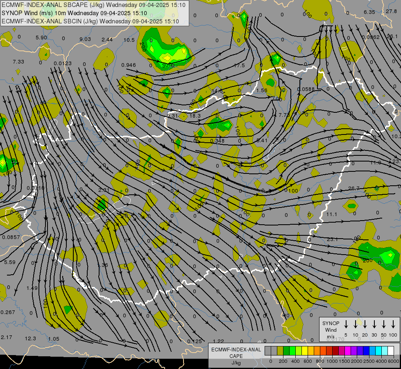Image resolution: width=401 pixels, height=369 pixels.
Task: Click the 400 tick label on CAPE legend
Action: click(295, 361)
